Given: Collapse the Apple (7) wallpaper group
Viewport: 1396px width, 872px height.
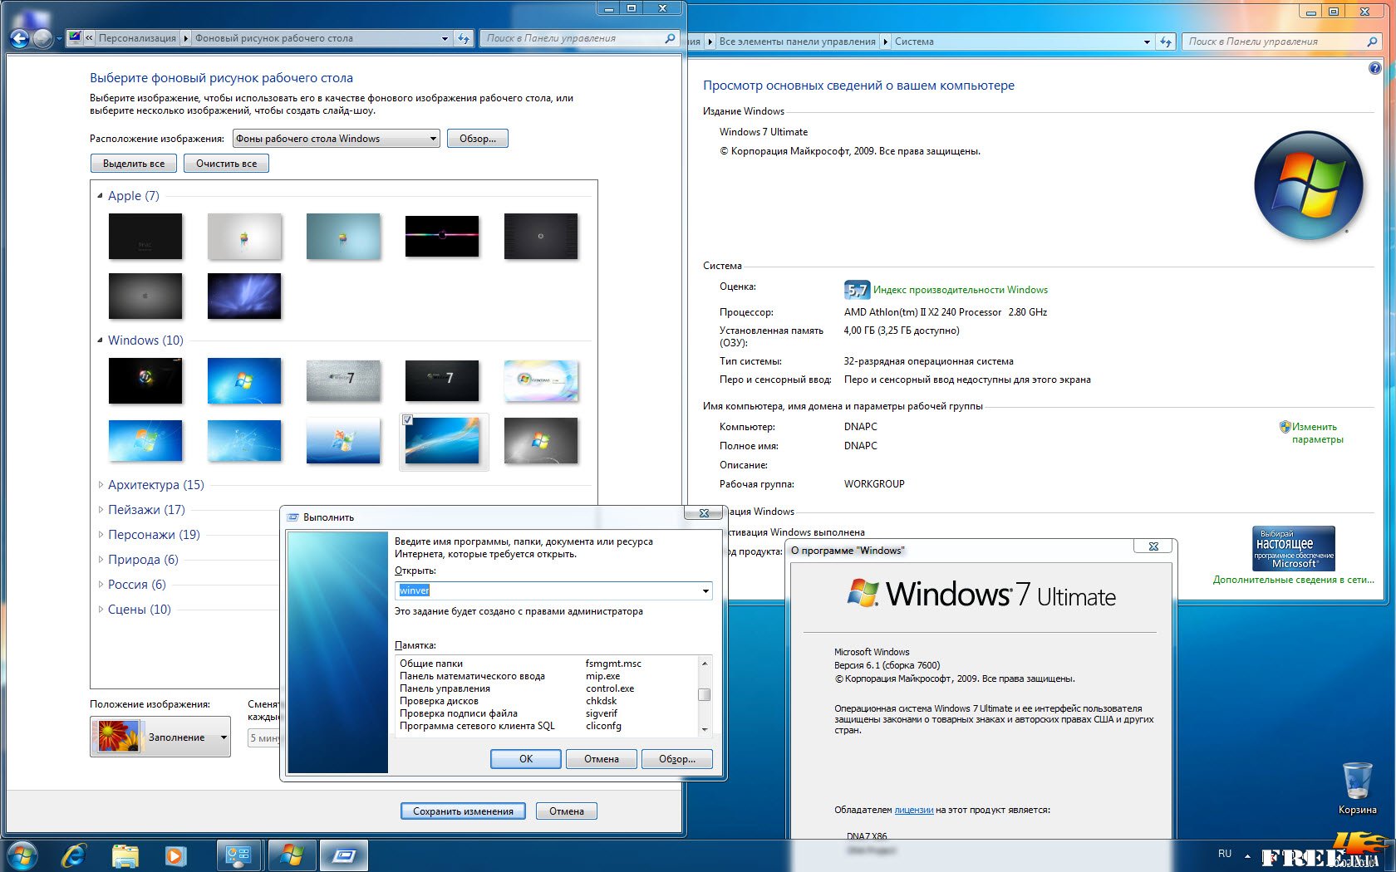Looking at the screenshot, I should pos(100,196).
